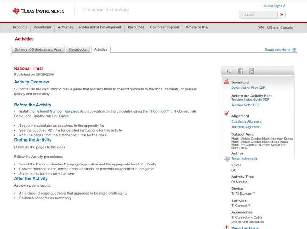Share on Facebook icon
This screenshot has height=229, width=307.
click(240, 71)
